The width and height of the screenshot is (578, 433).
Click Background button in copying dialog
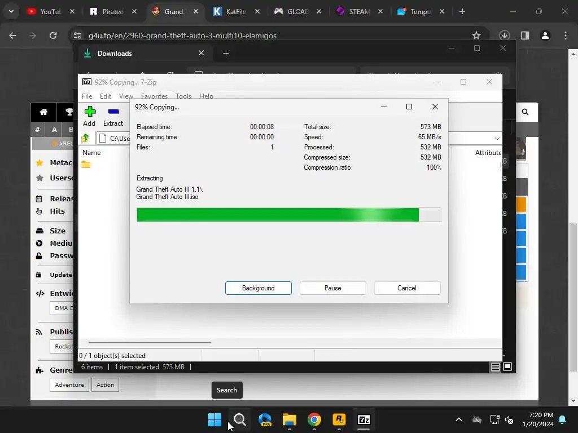[x=259, y=288]
